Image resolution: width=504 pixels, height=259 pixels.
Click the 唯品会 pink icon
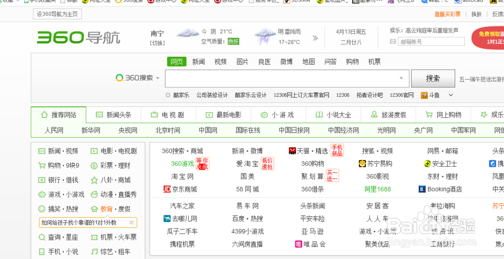(298, 244)
